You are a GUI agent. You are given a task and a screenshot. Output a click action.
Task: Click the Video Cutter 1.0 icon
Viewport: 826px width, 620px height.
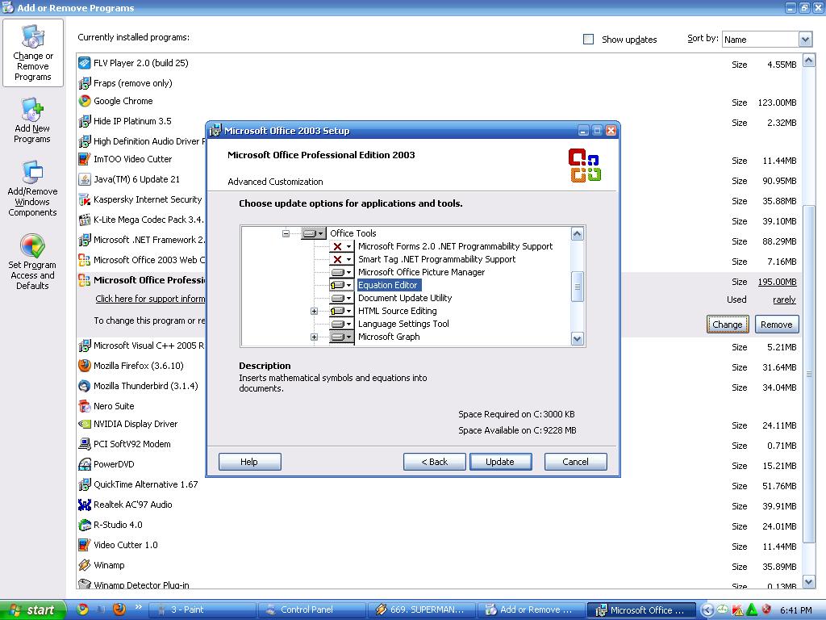pos(84,545)
